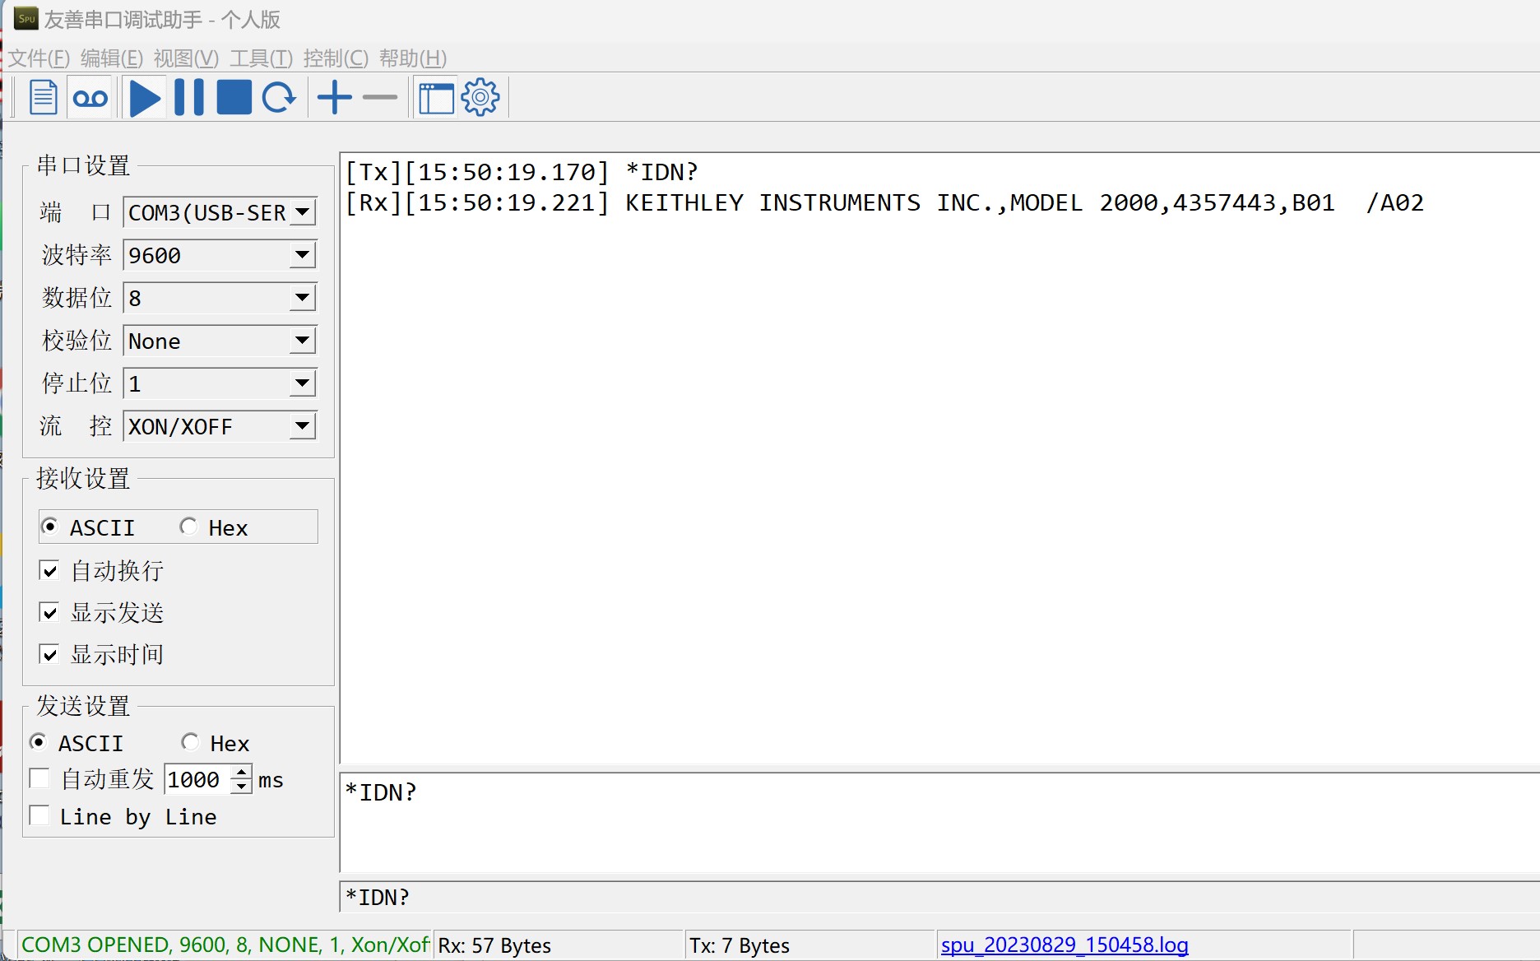
Task: Click the loop/infinity icon in toolbar
Action: (x=90, y=98)
